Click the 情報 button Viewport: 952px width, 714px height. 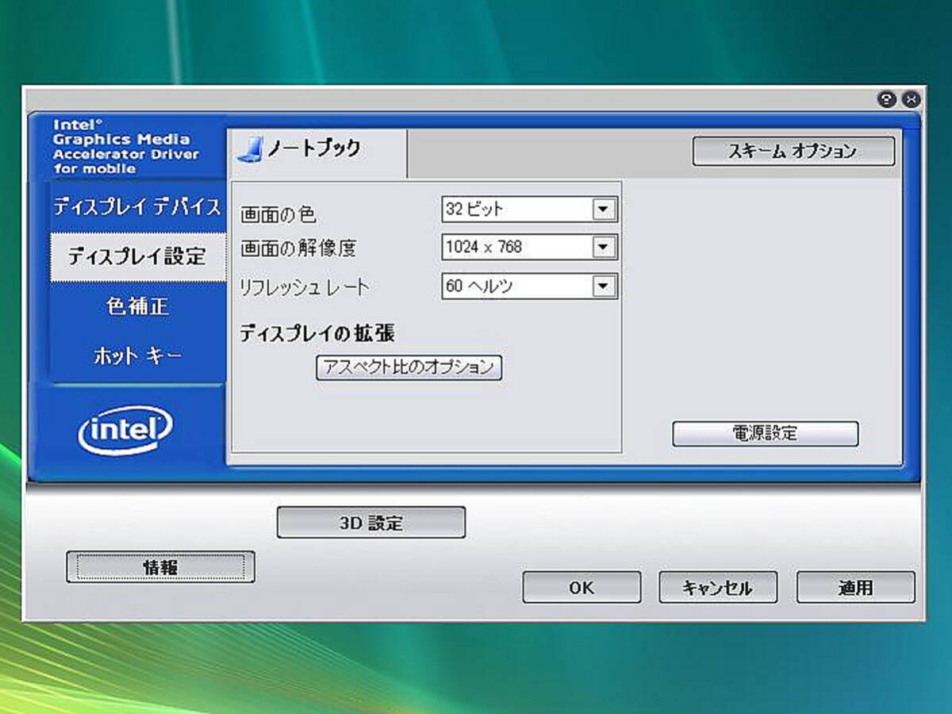pyautogui.click(x=160, y=567)
